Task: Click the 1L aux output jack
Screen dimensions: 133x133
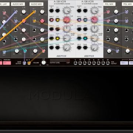Action: [75, 63]
